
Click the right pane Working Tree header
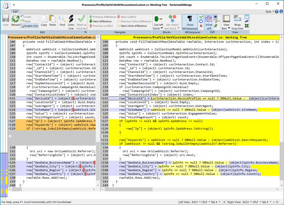(190, 37)
